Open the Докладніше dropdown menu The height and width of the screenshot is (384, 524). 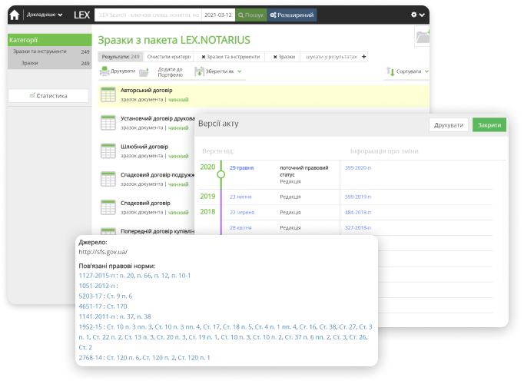[45, 15]
